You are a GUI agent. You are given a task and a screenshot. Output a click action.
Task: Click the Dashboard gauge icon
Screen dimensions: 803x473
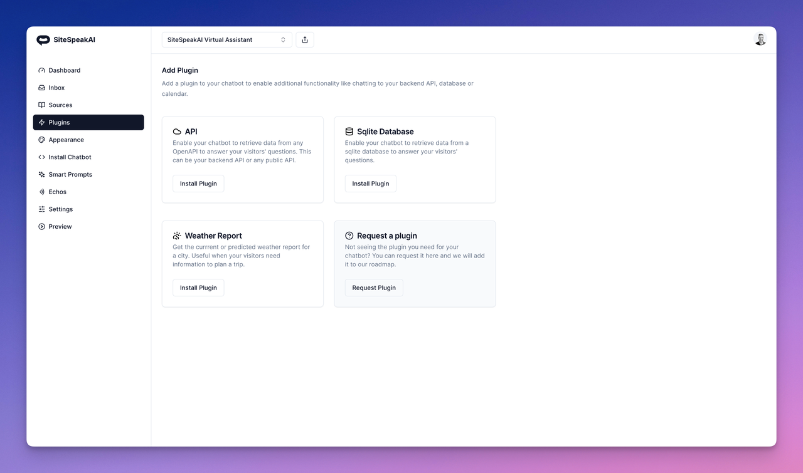pos(41,70)
